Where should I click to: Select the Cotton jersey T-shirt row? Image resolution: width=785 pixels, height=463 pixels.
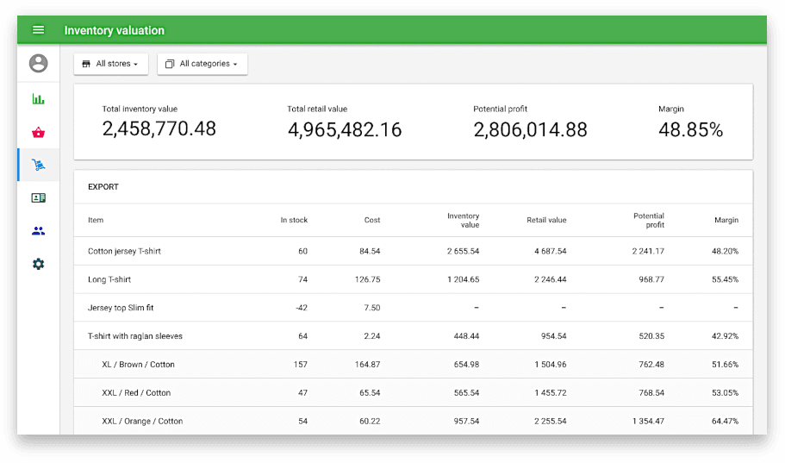click(124, 252)
